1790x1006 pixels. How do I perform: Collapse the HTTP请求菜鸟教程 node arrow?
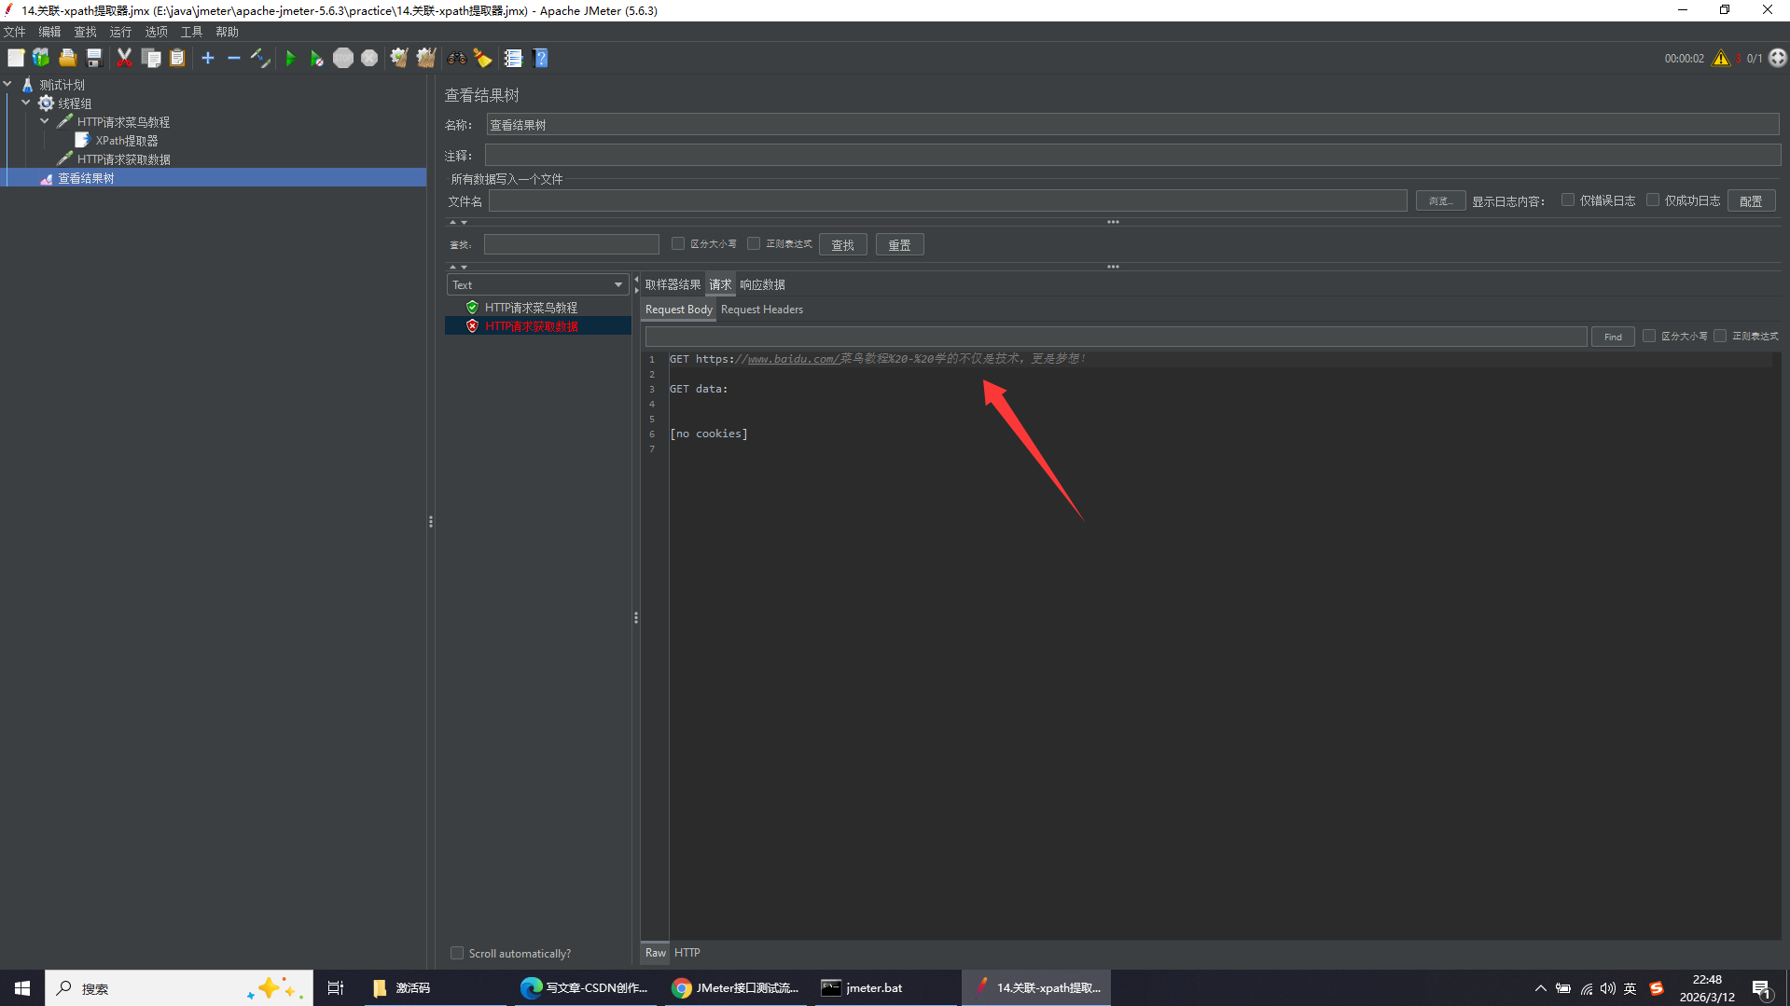[44, 121]
